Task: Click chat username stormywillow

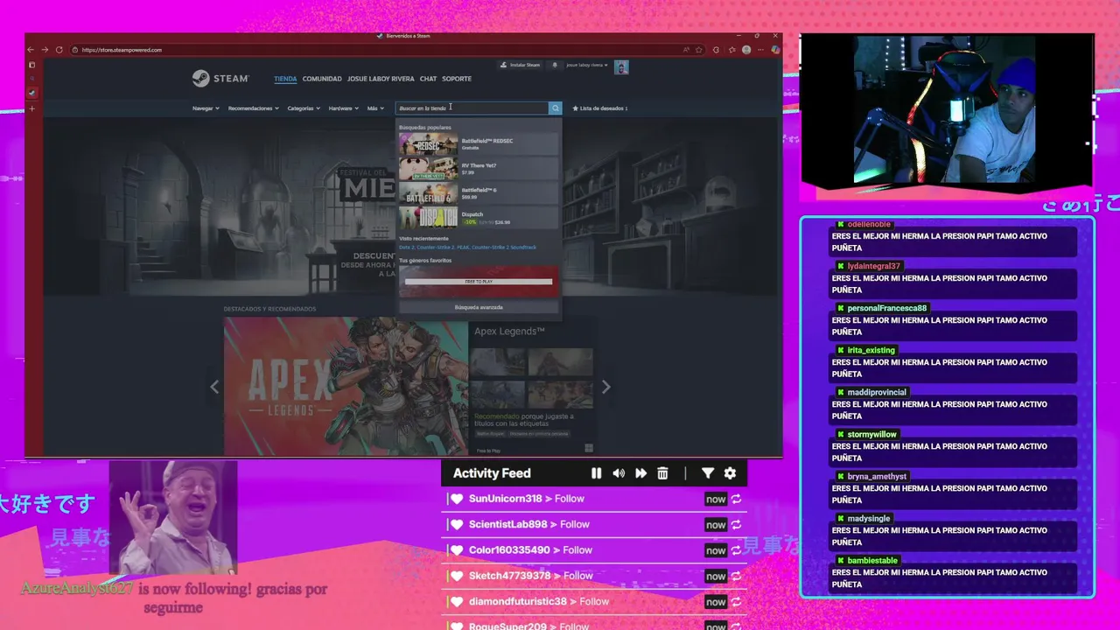Action: [871, 434]
